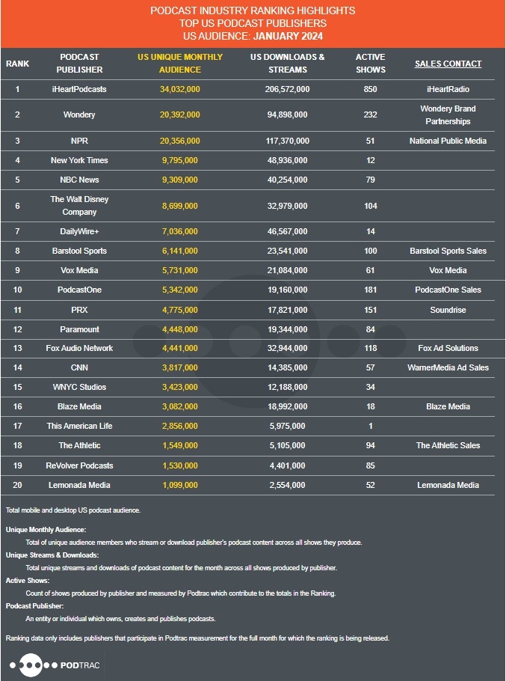The image size is (506, 681).
Task: Select iHeartPodcasts publisher name in row 1
Action: (79, 89)
